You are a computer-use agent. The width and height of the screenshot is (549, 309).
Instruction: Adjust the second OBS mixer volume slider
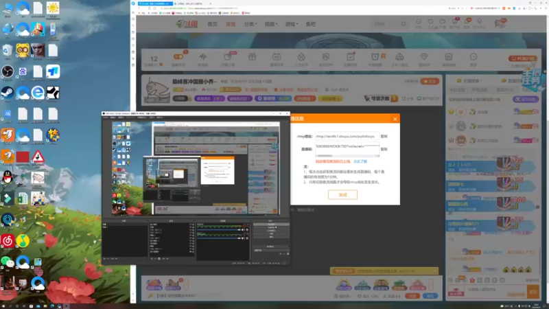pyautogui.click(x=219, y=238)
